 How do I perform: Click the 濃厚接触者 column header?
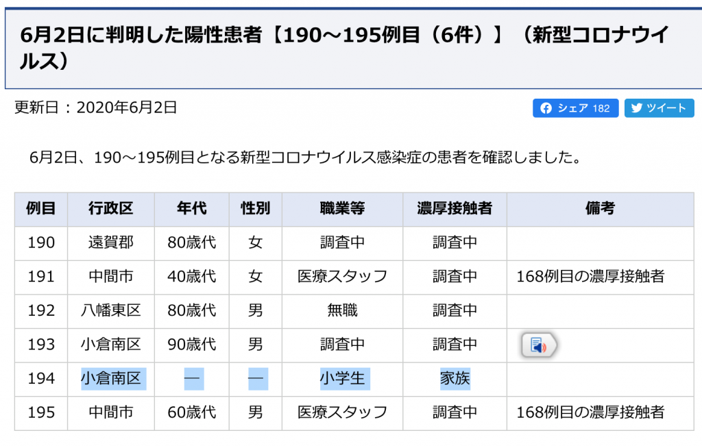click(x=455, y=209)
